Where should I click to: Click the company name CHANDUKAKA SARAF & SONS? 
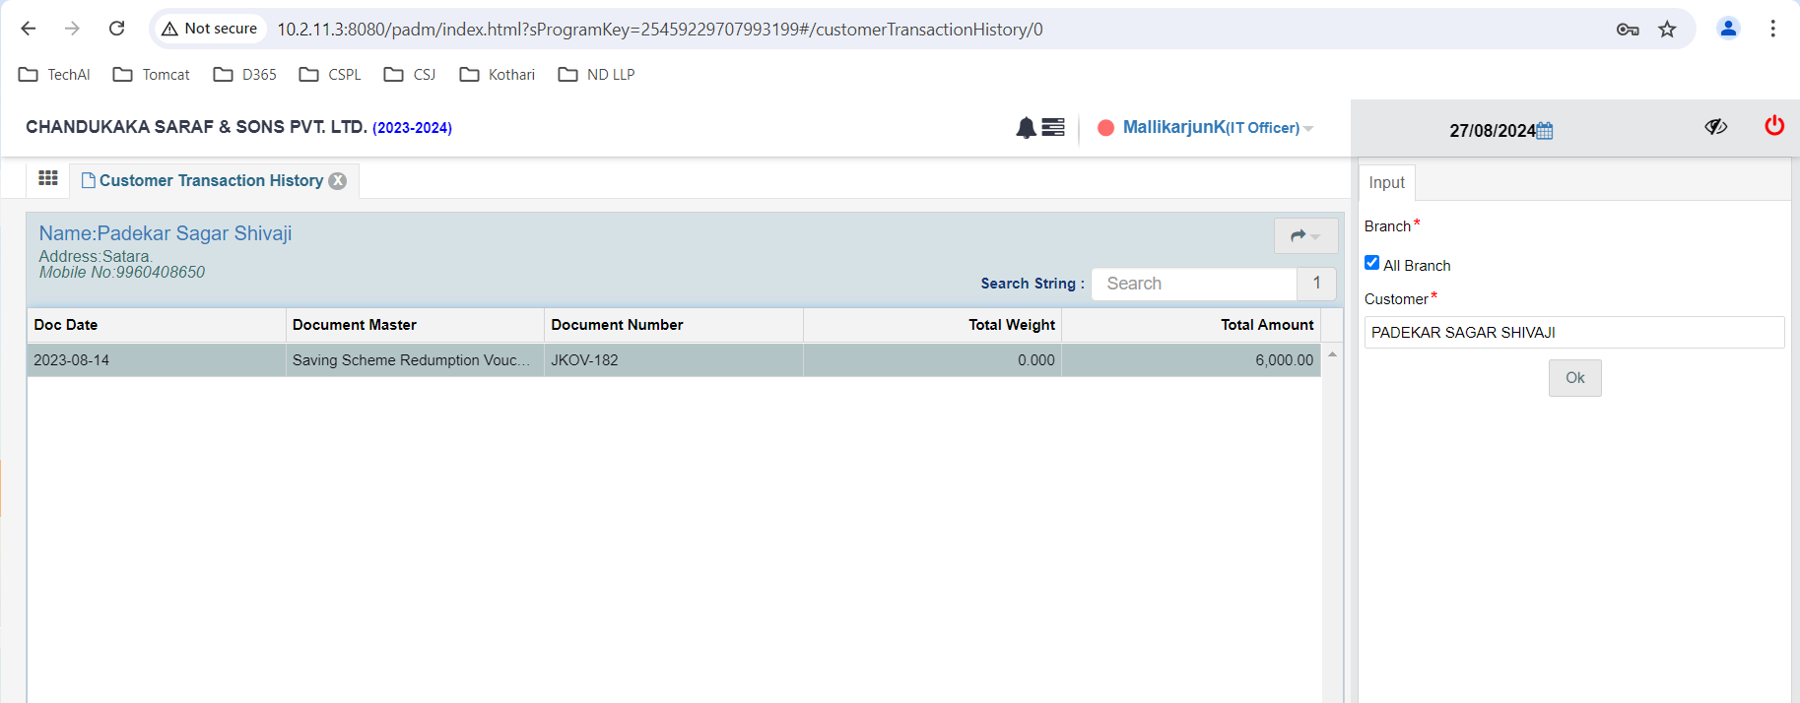tap(196, 127)
